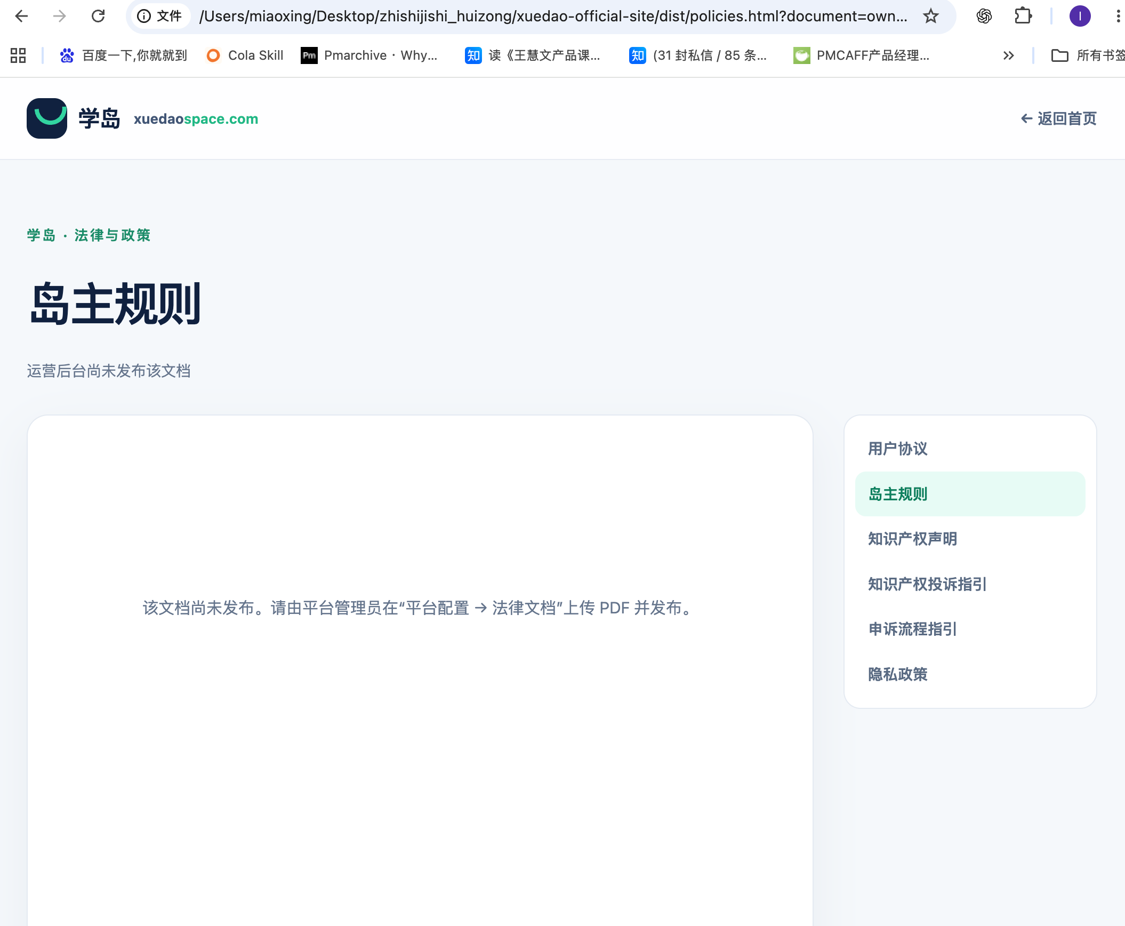Click the 学岛 logo icon
Screen dimensions: 1125x926
pos(47,118)
